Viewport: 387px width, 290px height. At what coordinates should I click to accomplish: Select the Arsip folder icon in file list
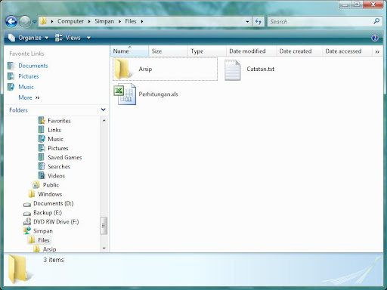click(x=122, y=69)
